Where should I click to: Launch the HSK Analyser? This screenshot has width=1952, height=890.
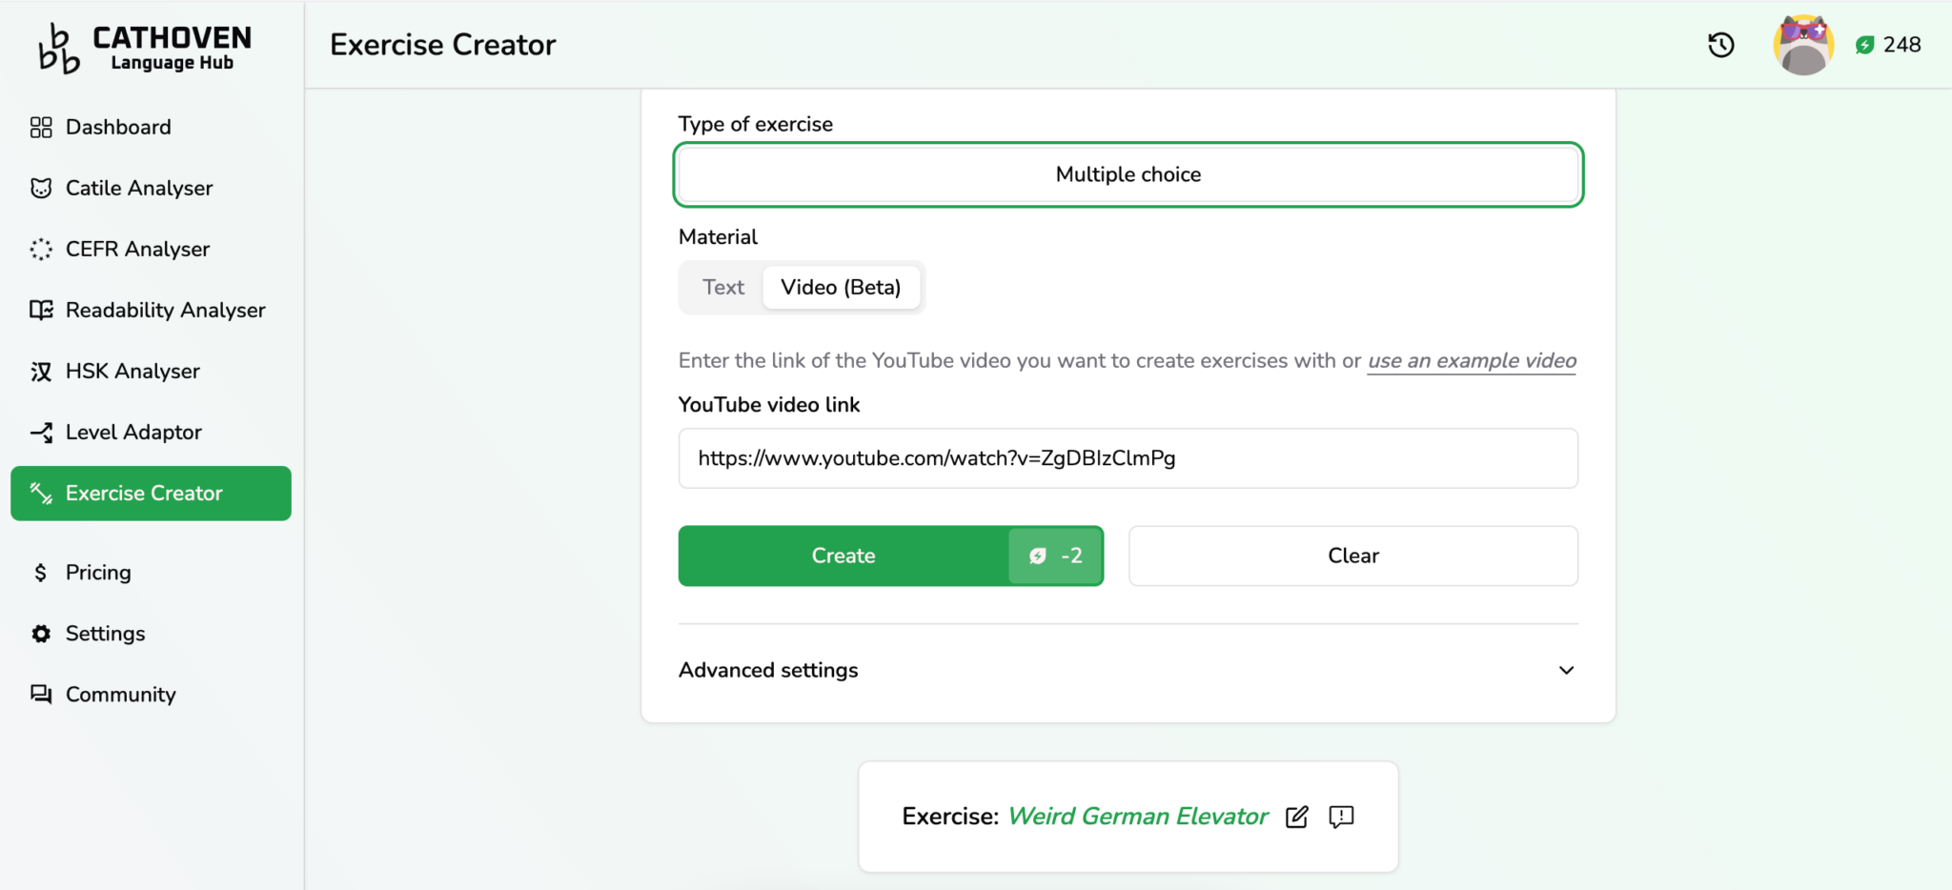click(132, 371)
